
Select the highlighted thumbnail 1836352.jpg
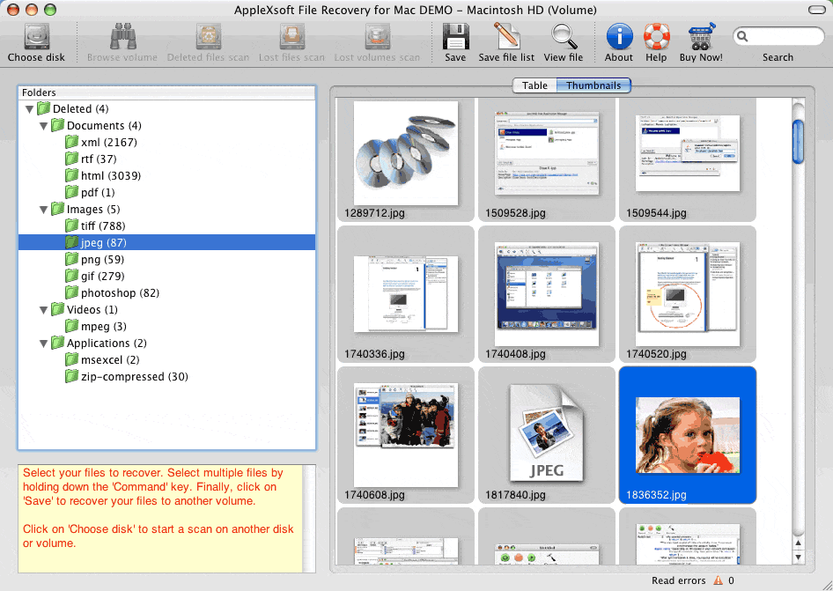point(688,435)
